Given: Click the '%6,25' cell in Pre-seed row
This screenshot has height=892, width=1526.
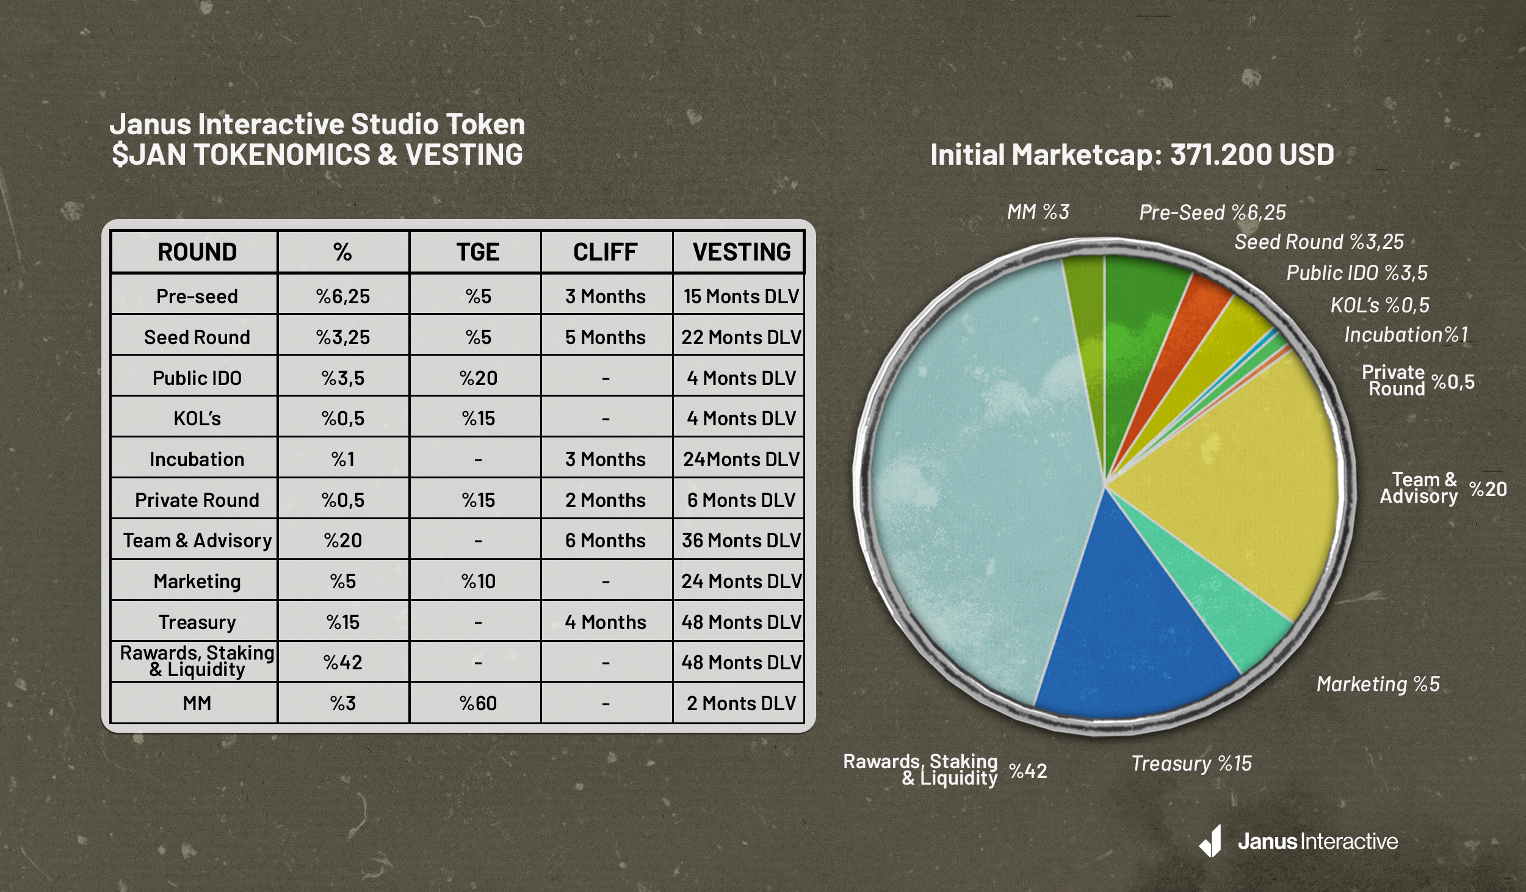Looking at the screenshot, I should click(344, 295).
